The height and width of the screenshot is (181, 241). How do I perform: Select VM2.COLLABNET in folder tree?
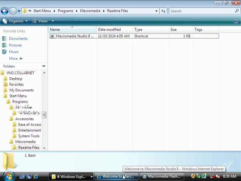[20, 73]
